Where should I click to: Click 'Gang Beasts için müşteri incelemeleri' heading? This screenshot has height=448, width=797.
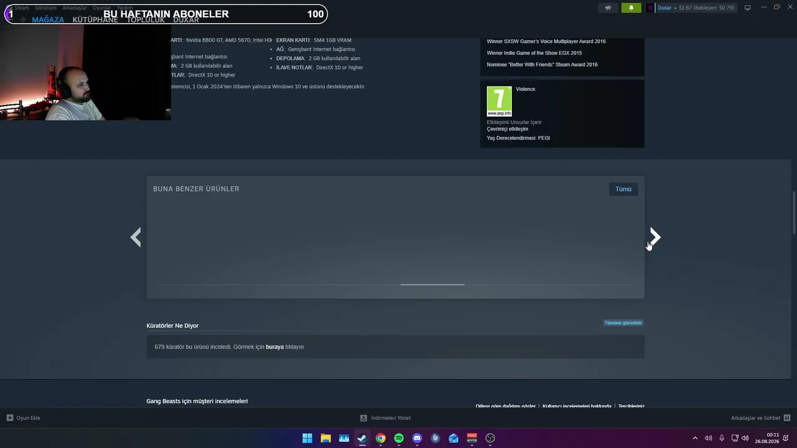pos(197,401)
